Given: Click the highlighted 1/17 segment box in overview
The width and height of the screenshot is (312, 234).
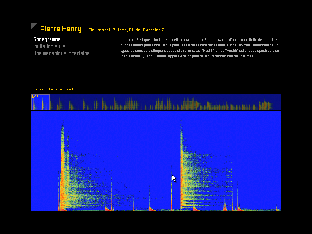Looking at the screenshot, I should (40, 102).
